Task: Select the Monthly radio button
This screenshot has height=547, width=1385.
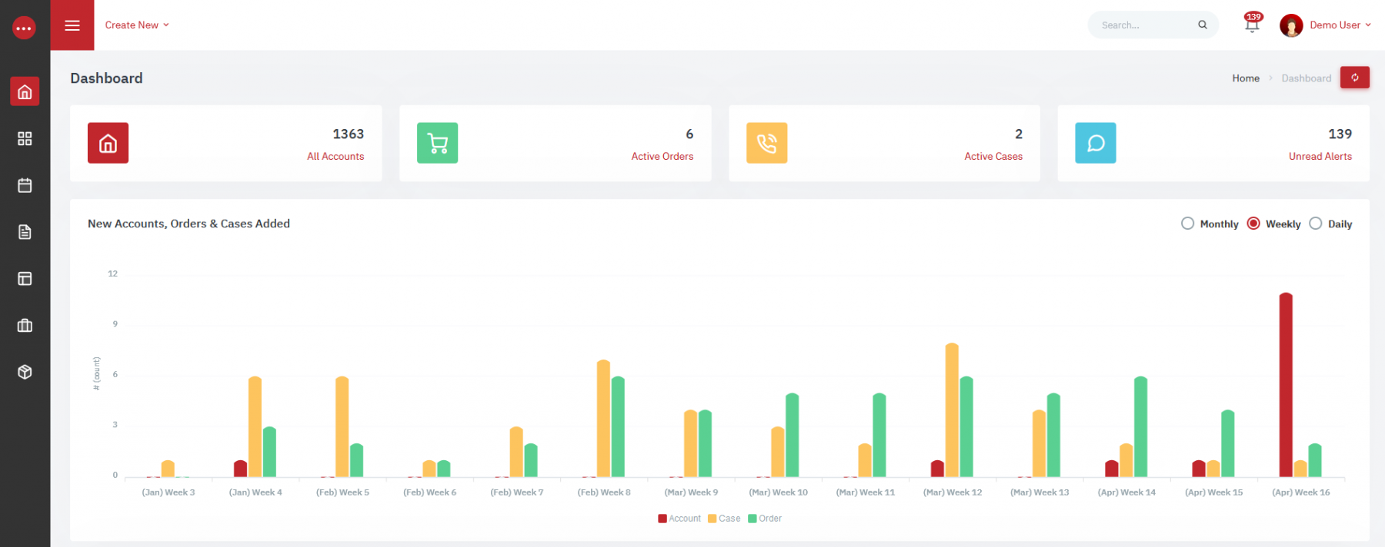Action: pyautogui.click(x=1187, y=224)
